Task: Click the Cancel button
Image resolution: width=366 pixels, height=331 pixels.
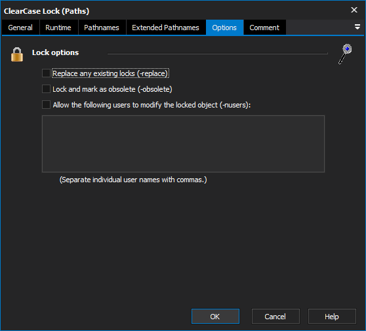Action: tap(275, 317)
